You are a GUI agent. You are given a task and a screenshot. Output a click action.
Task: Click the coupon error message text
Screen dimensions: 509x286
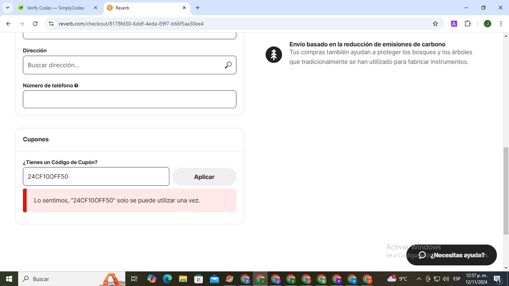117,201
